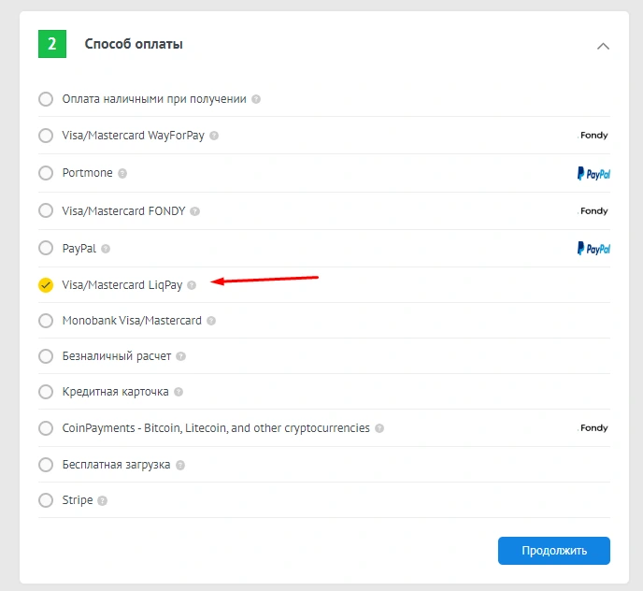Click help icon beside PayPal option

pyautogui.click(x=106, y=249)
